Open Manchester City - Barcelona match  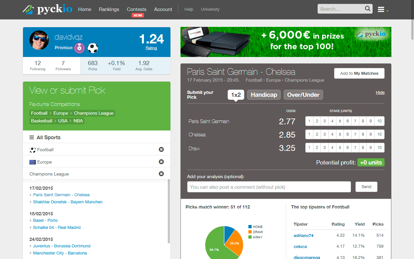pyautogui.click(x=60, y=253)
